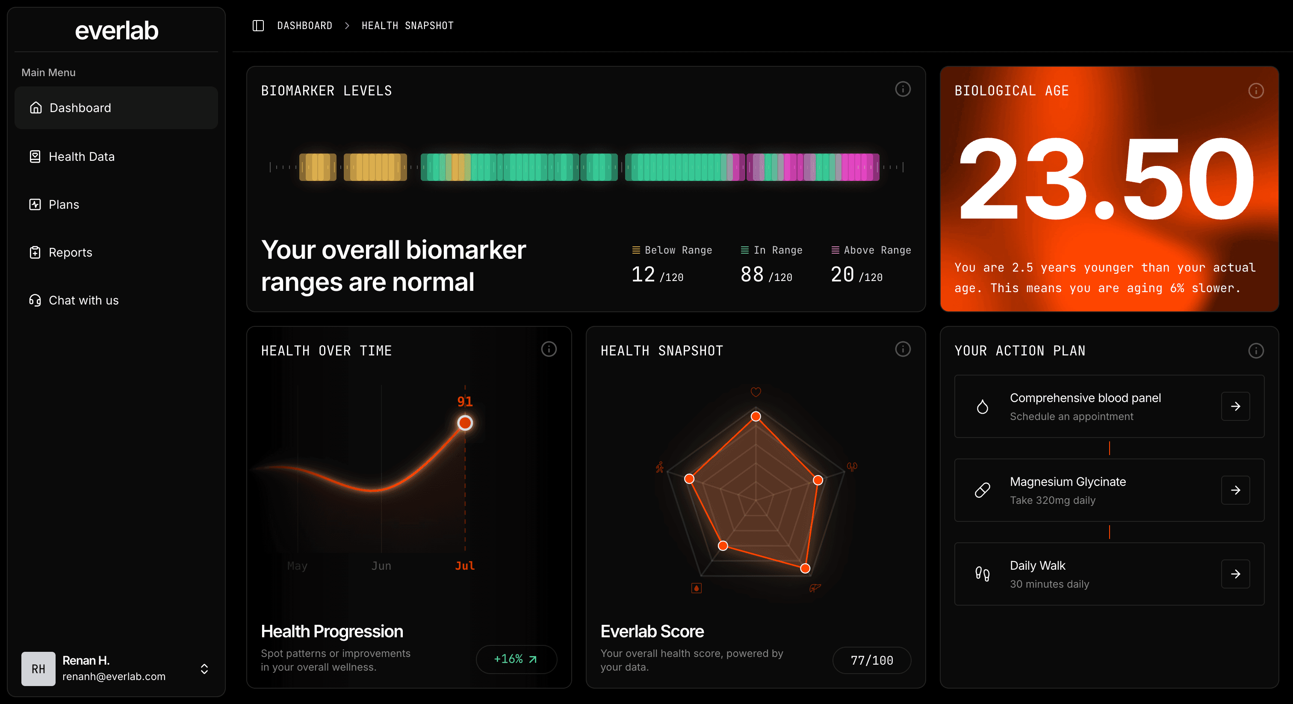
Task: Click the blood drop icon below radar
Action: [x=696, y=588]
